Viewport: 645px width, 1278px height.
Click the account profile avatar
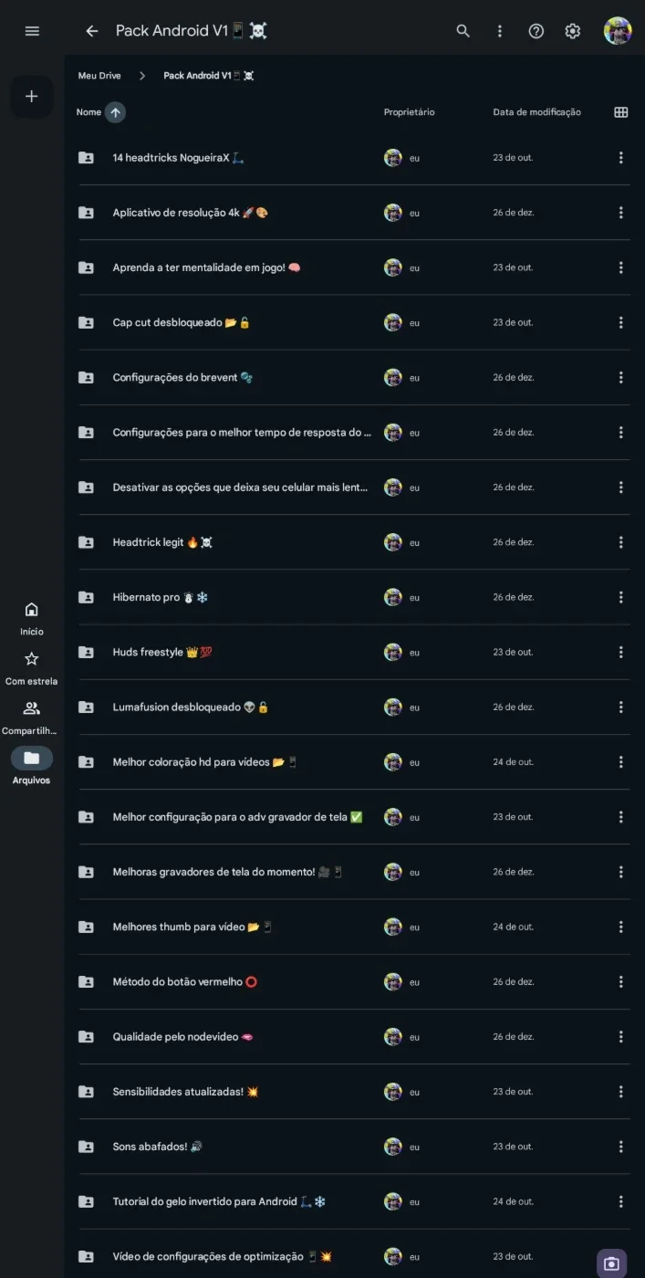click(x=618, y=31)
